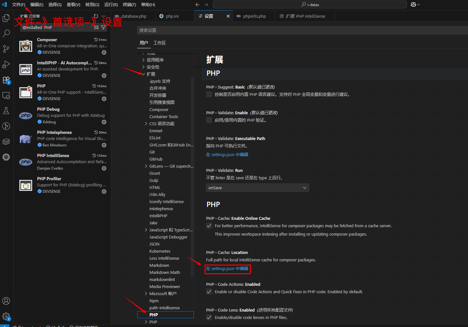Open manage gear for PHP IntelliSense

[104, 168]
